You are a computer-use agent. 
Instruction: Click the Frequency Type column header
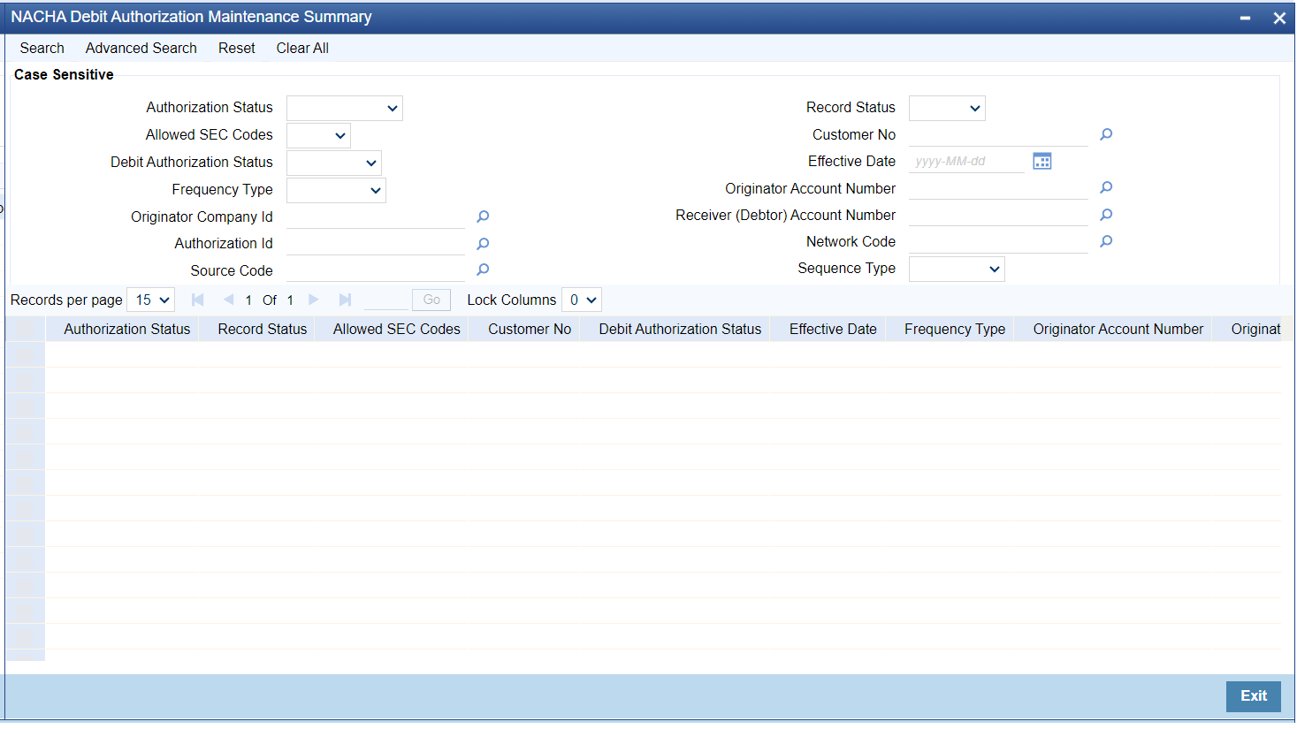(955, 329)
